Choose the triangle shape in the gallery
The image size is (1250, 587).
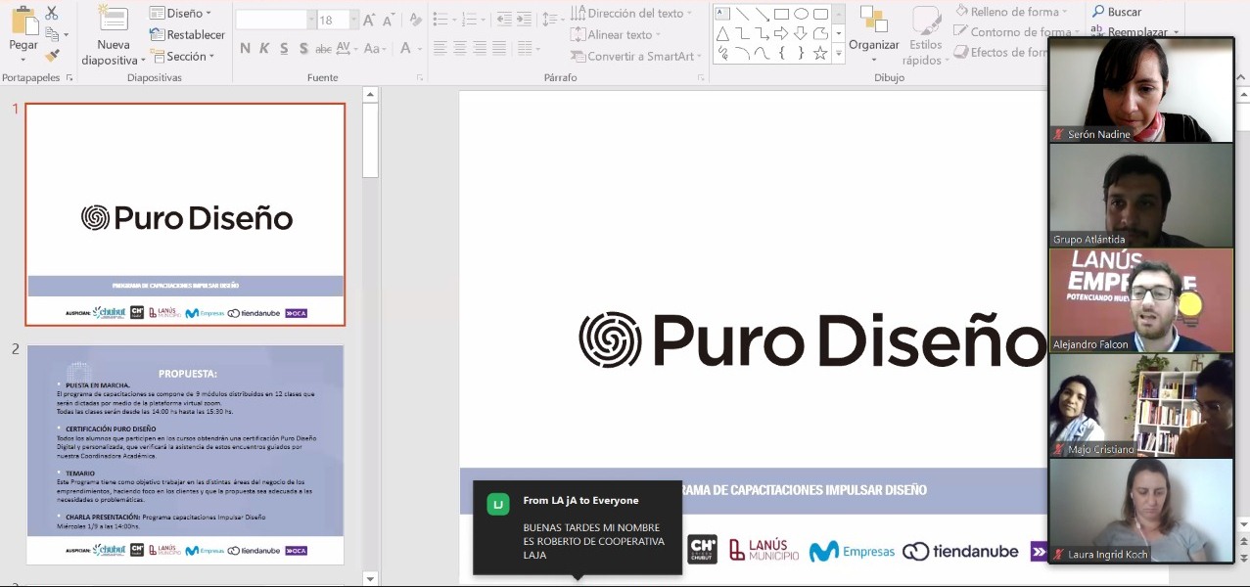click(x=722, y=34)
